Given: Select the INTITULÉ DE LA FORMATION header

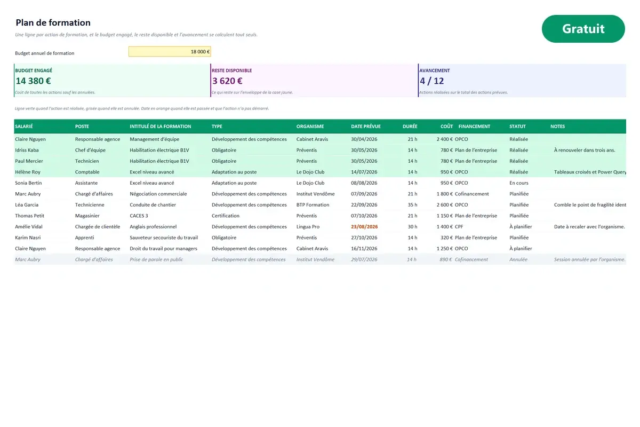Looking at the screenshot, I should point(161,126).
